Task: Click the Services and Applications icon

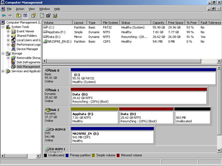Action: [x=8, y=71]
